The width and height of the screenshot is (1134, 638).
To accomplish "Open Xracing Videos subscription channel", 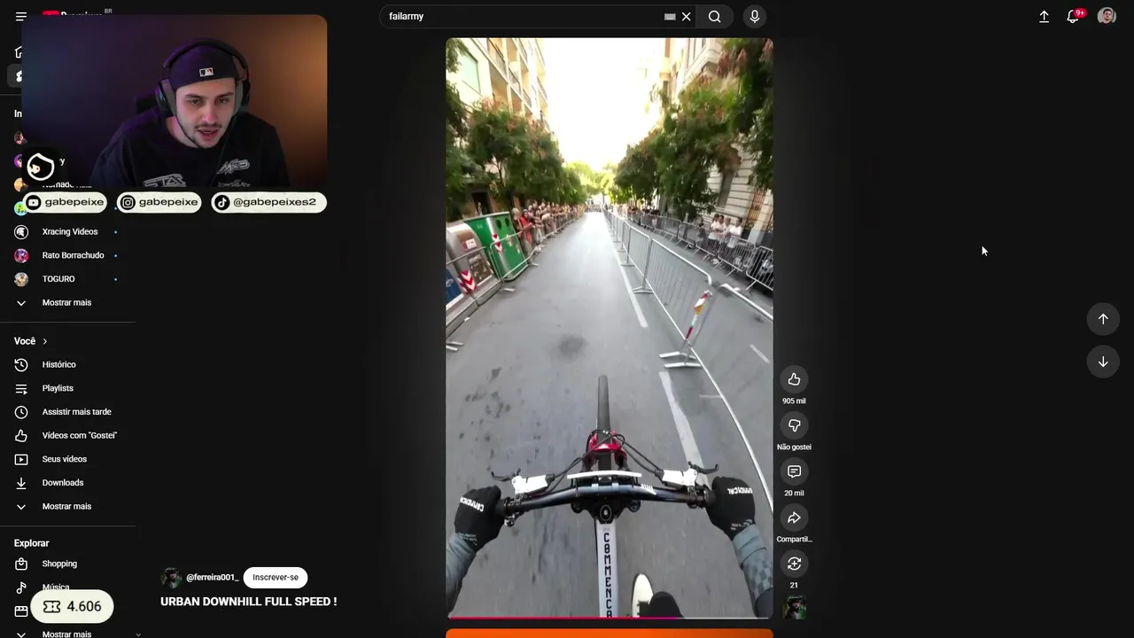I will pos(71,231).
